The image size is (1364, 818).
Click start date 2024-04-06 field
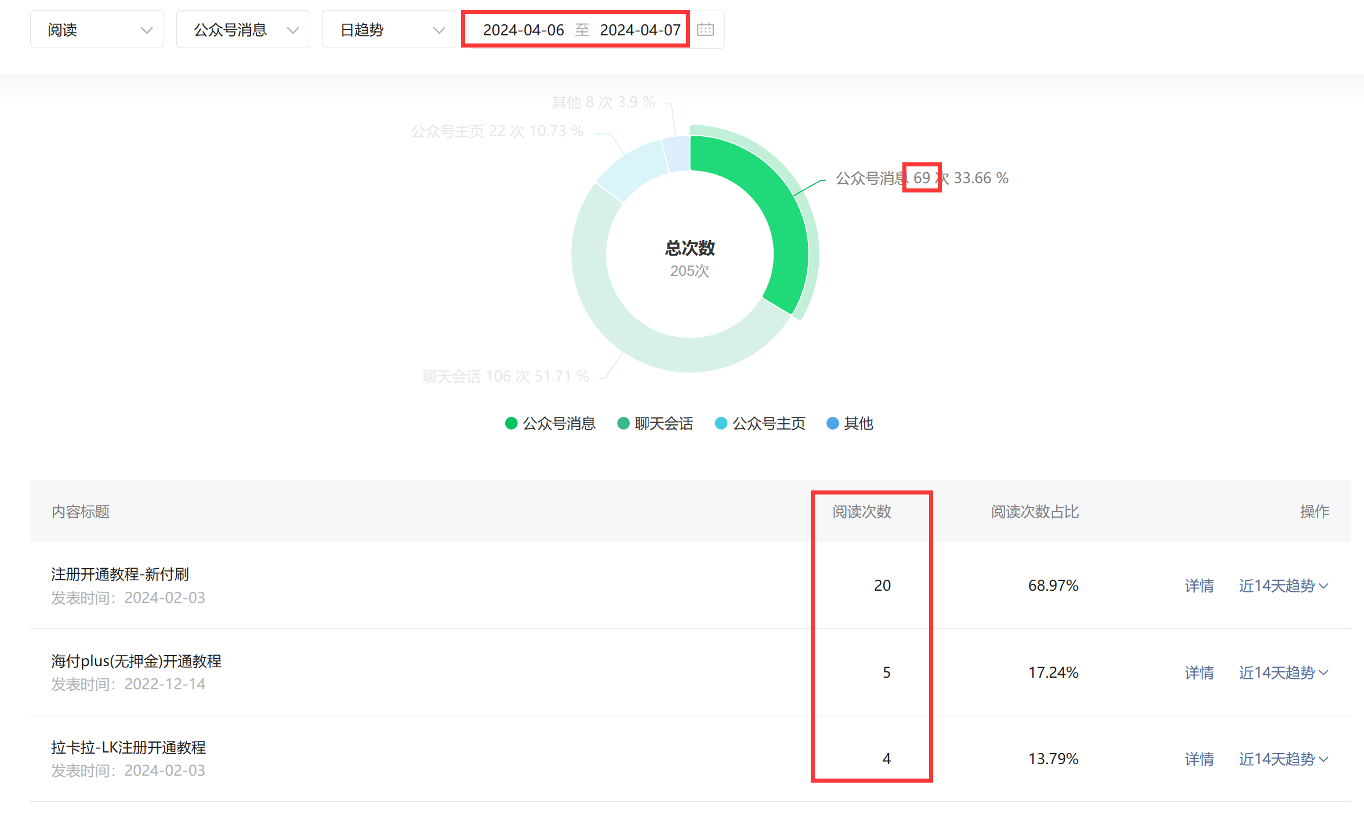point(523,30)
